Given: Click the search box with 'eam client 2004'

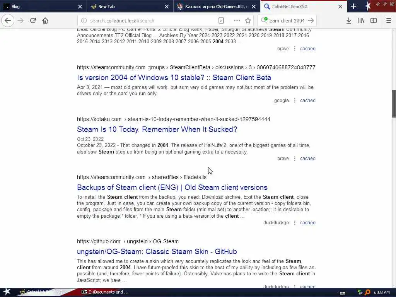Looking at the screenshot, I should (287, 21).
